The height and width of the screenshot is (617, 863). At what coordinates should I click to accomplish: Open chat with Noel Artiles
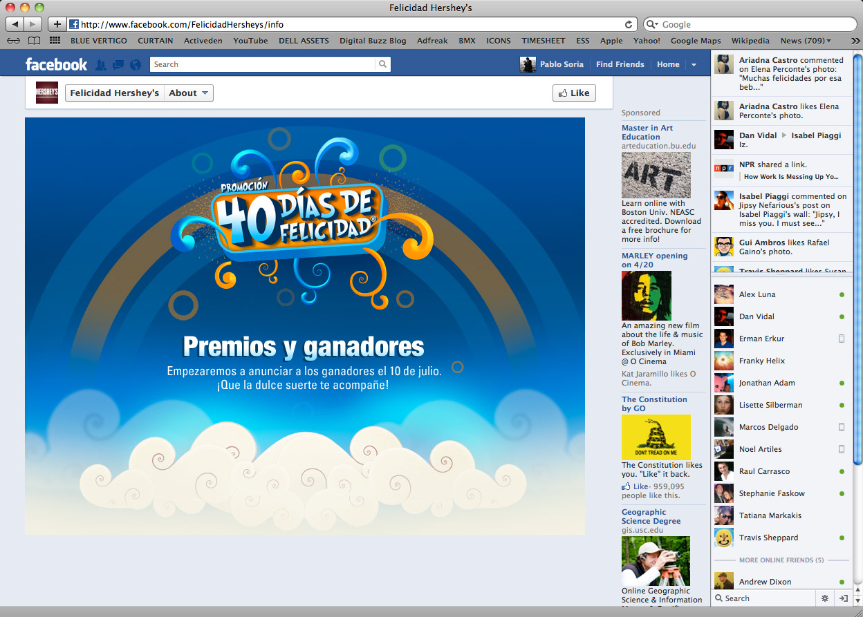(x=781, y=449)
